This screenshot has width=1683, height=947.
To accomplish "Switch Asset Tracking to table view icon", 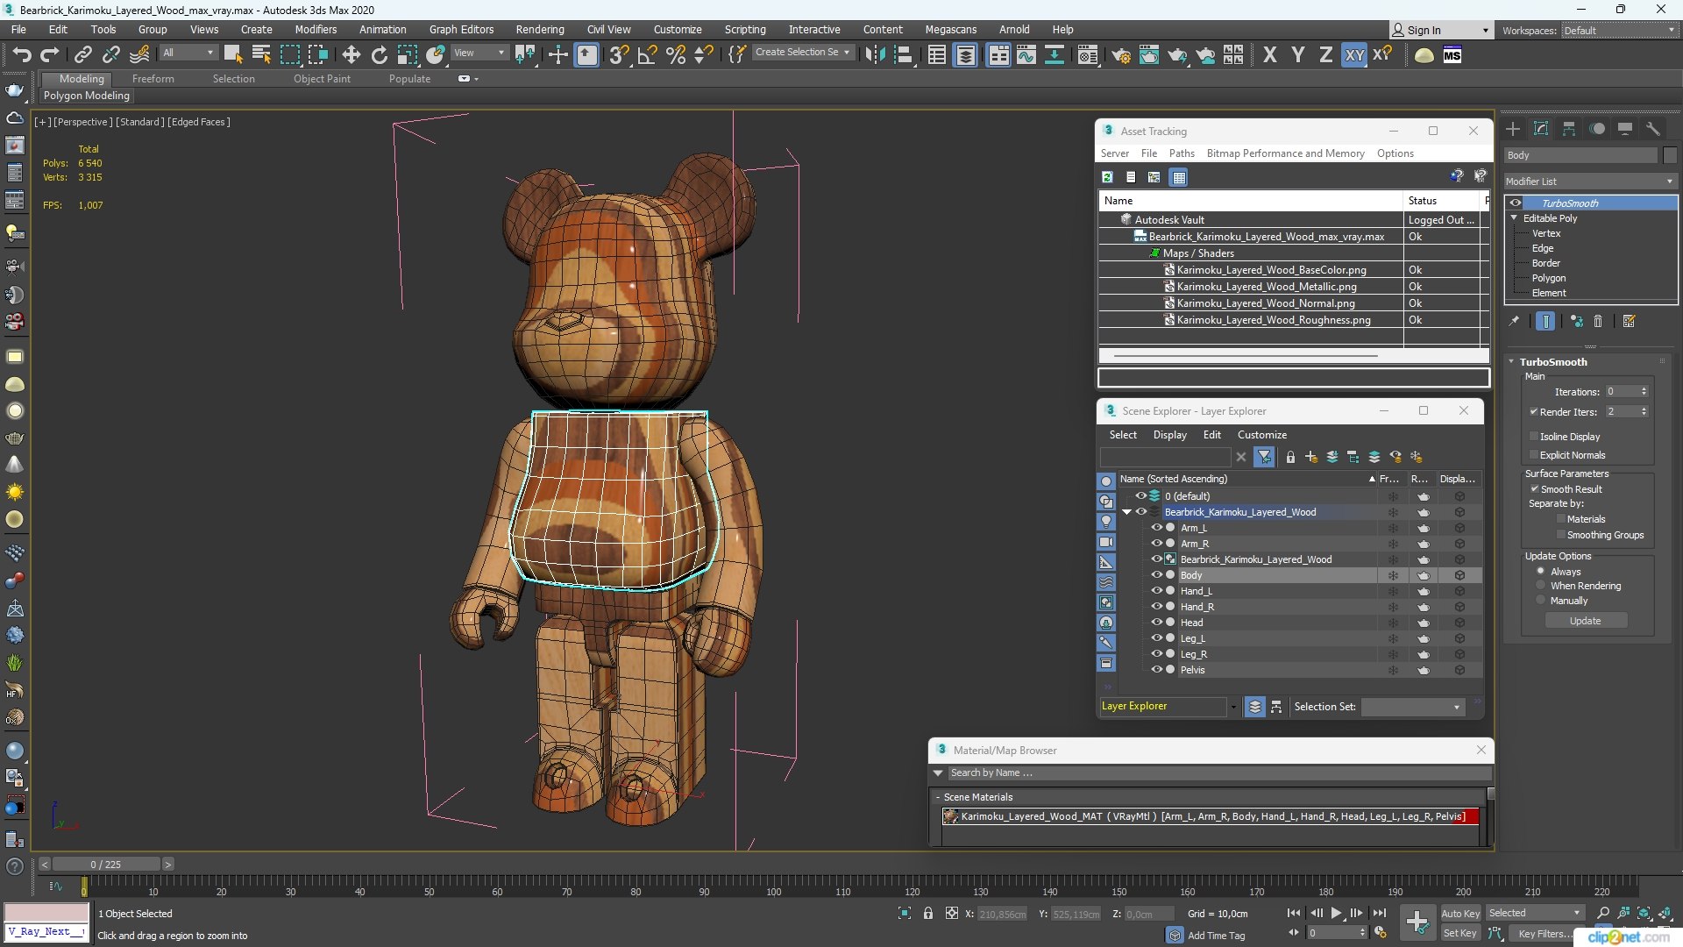I will click(1179, 177).
